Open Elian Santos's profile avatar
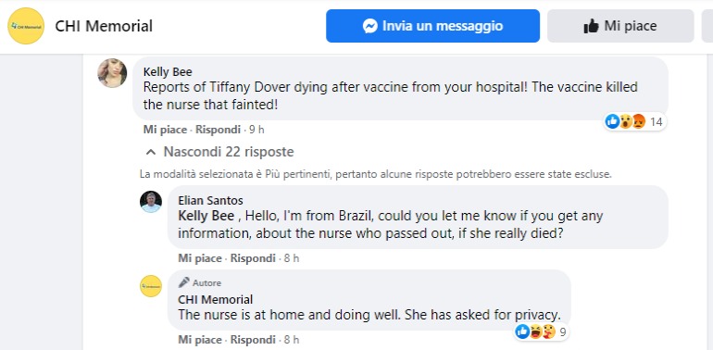The width and height of the screenshot is (713, 350). [151, 202]
